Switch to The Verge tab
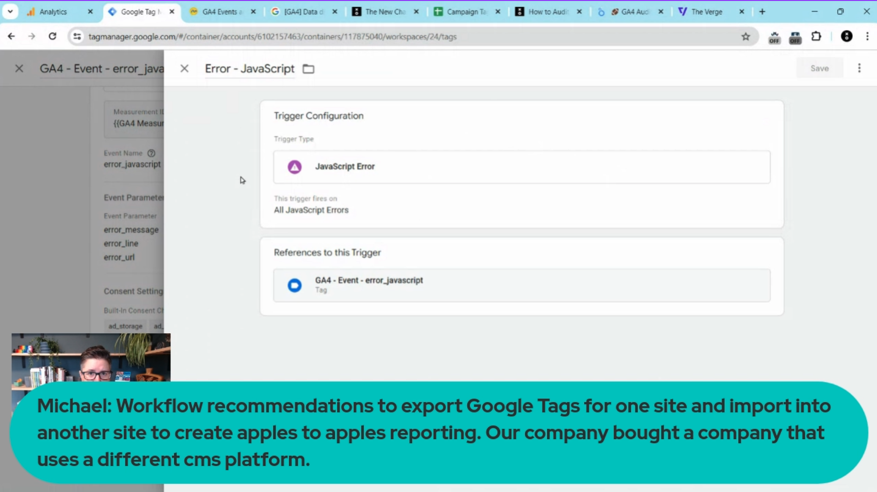The image size is (877, 492). 706,11
